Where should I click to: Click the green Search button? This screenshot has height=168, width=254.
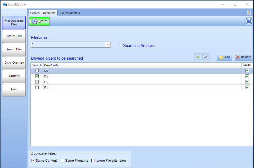(39, 21)
